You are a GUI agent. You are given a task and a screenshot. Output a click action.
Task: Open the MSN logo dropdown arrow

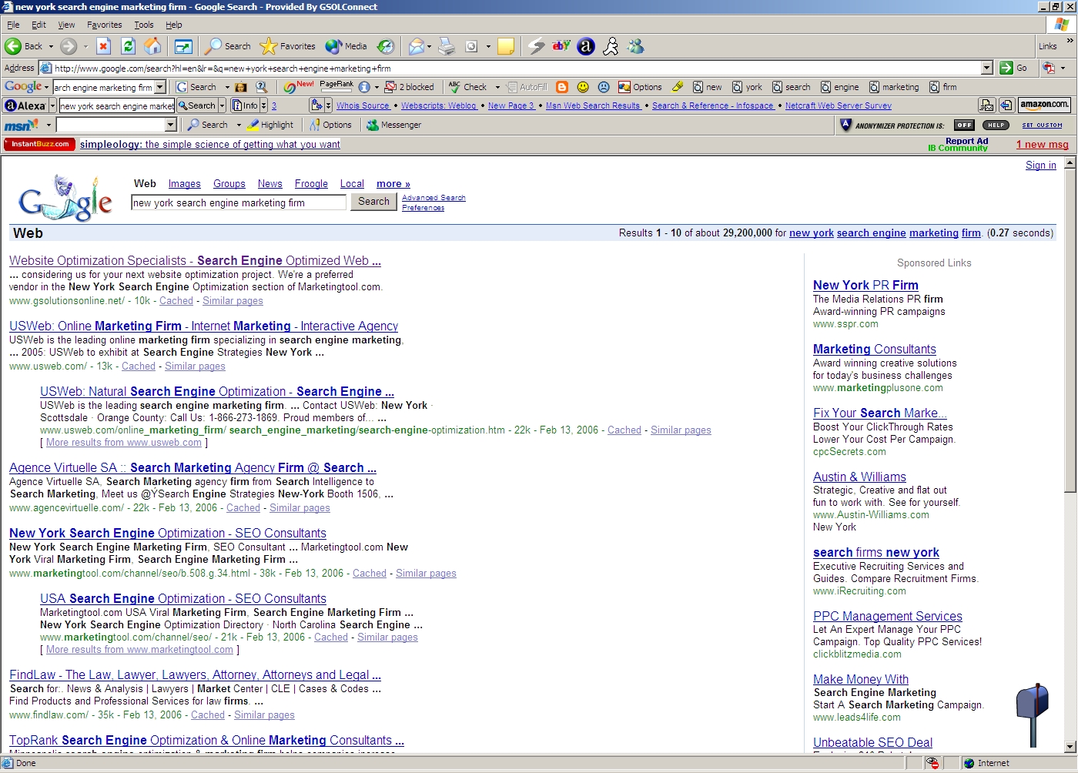pyautogui.click(x=49, y=125)
